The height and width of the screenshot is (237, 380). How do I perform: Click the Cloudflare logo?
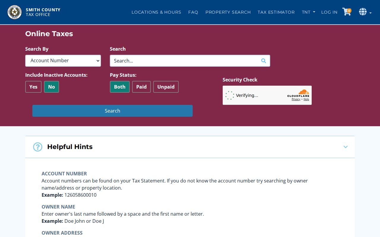298,93
